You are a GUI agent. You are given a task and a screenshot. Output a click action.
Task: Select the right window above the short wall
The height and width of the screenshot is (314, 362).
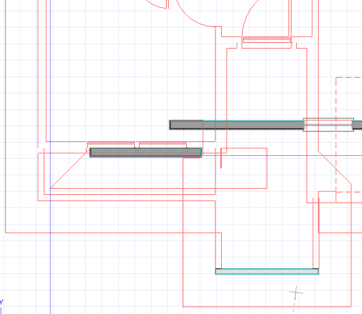coord(163,144)
